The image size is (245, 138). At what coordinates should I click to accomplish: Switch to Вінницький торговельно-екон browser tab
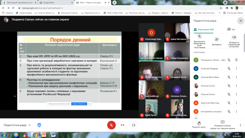(20, 2)
